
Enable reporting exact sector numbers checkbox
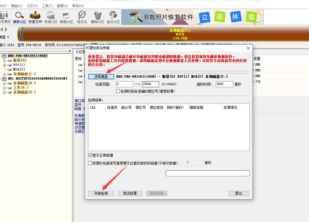118,91
